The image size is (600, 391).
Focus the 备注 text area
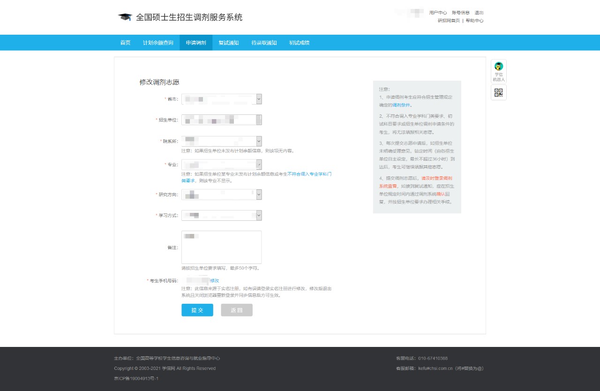coord(221,247)
